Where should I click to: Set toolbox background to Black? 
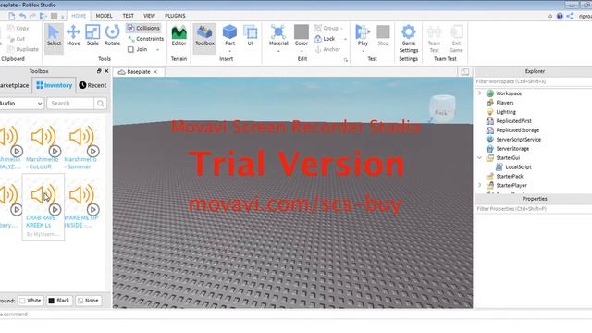[x=59, y=301]
